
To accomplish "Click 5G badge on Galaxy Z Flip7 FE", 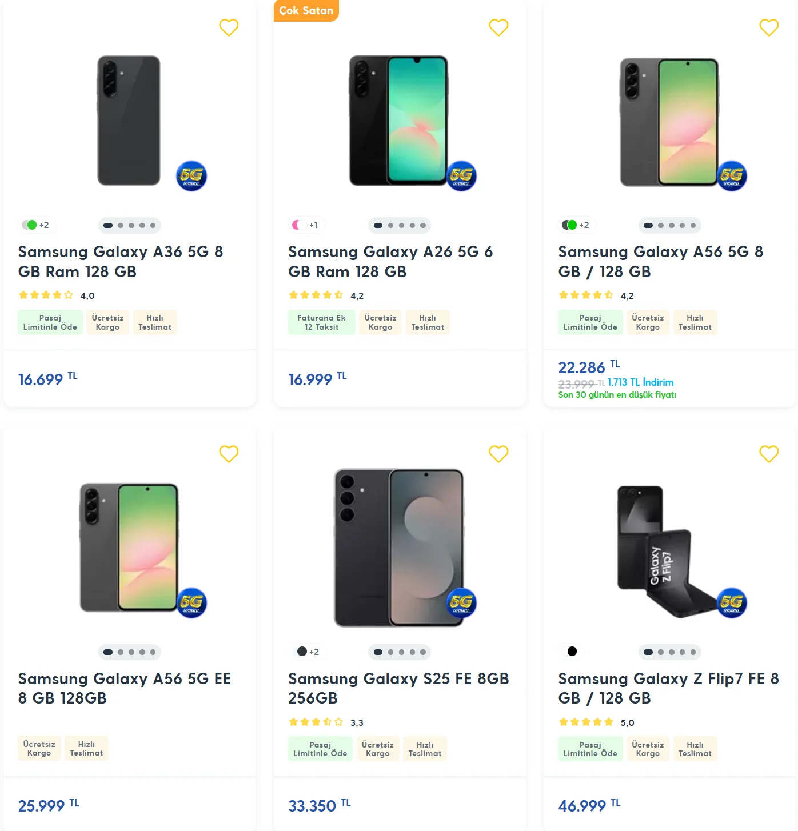I will tap(732, 602).
